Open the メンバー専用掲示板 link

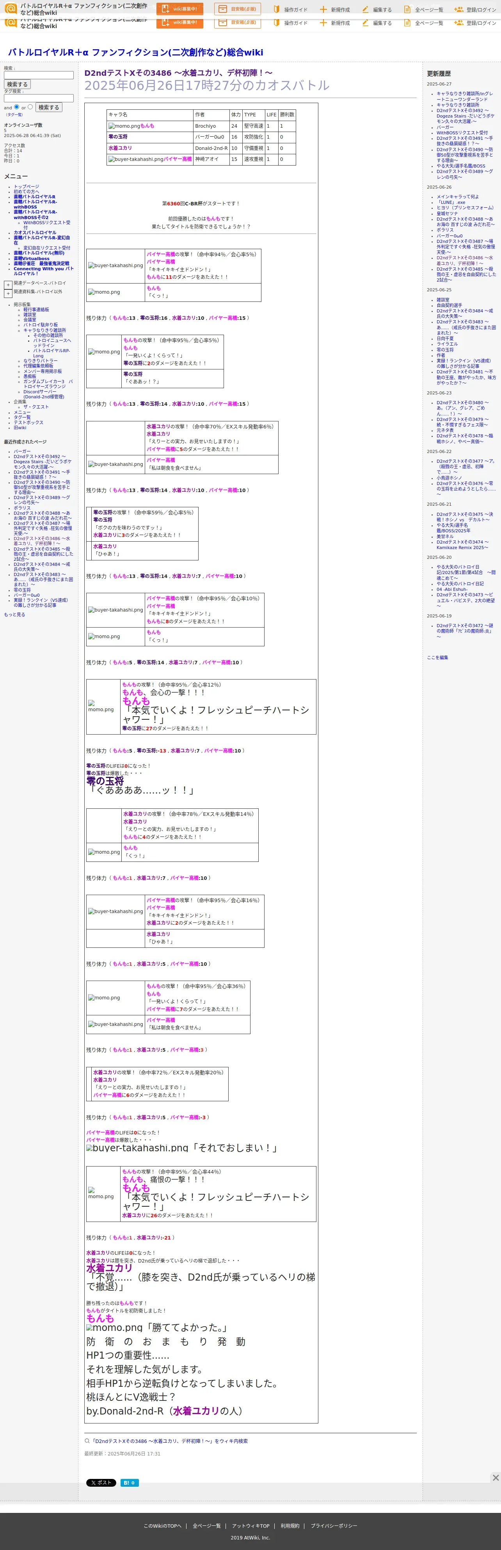43,371
